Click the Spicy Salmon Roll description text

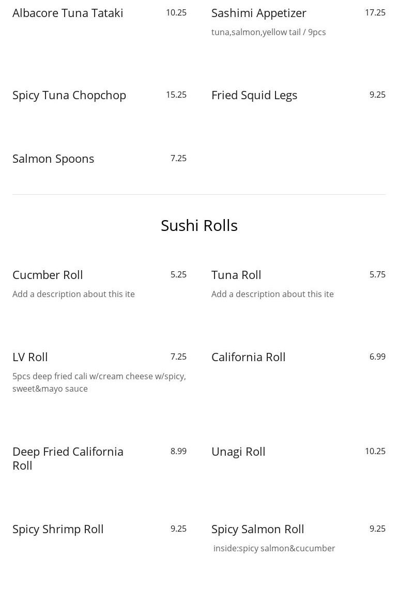click(x=274, y=548)
